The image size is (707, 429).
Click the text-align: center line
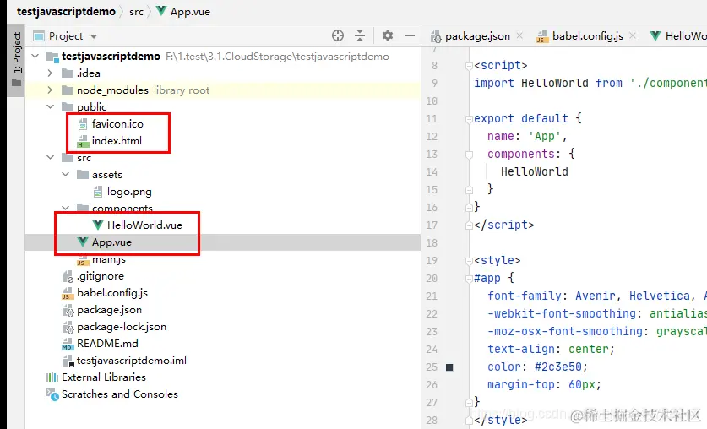(551, 350)
